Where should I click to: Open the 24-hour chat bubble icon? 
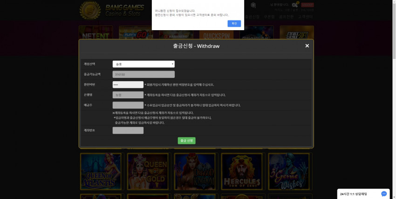(384, 194)
